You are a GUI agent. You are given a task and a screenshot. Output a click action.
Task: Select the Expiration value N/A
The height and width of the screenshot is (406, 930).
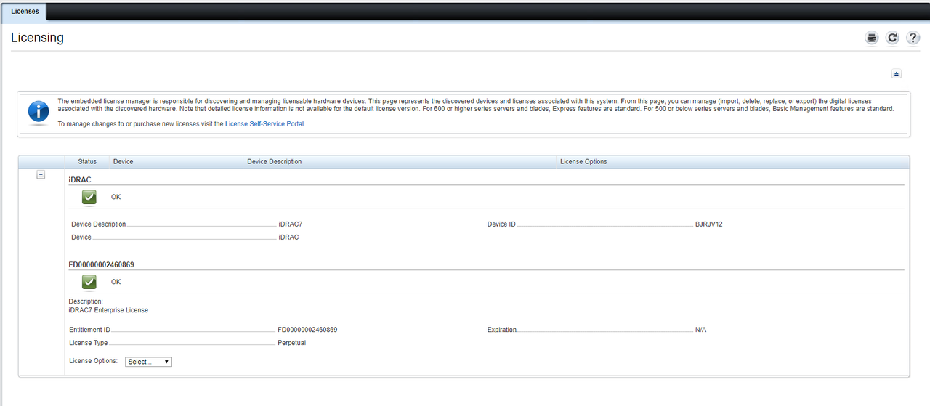pyautogui.click(x=701, y=330)
